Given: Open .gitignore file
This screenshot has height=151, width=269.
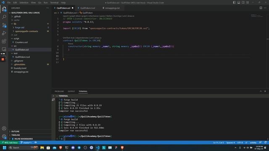Looking at the screenshot, I should [x=18, y=61].
